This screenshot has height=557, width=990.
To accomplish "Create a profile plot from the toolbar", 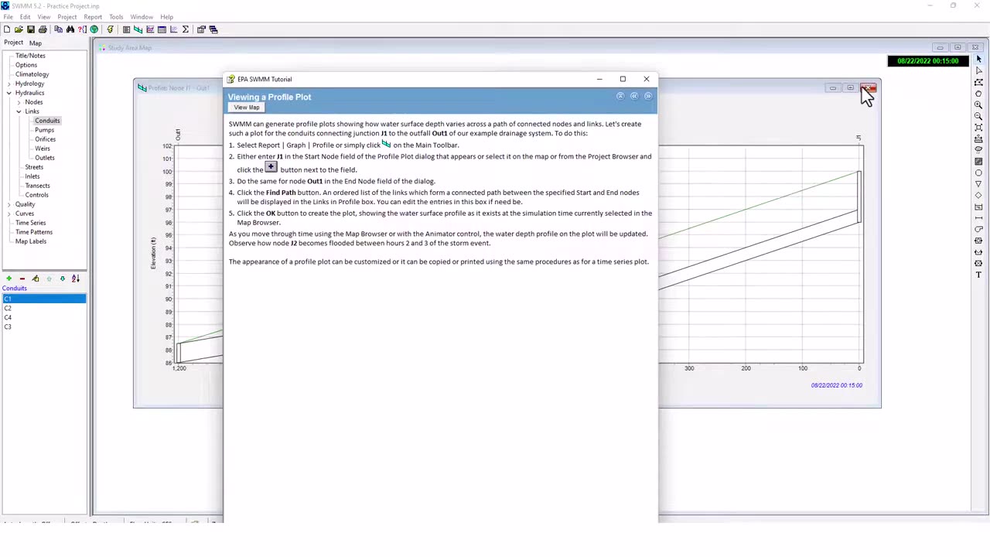I will coord(138,29).
